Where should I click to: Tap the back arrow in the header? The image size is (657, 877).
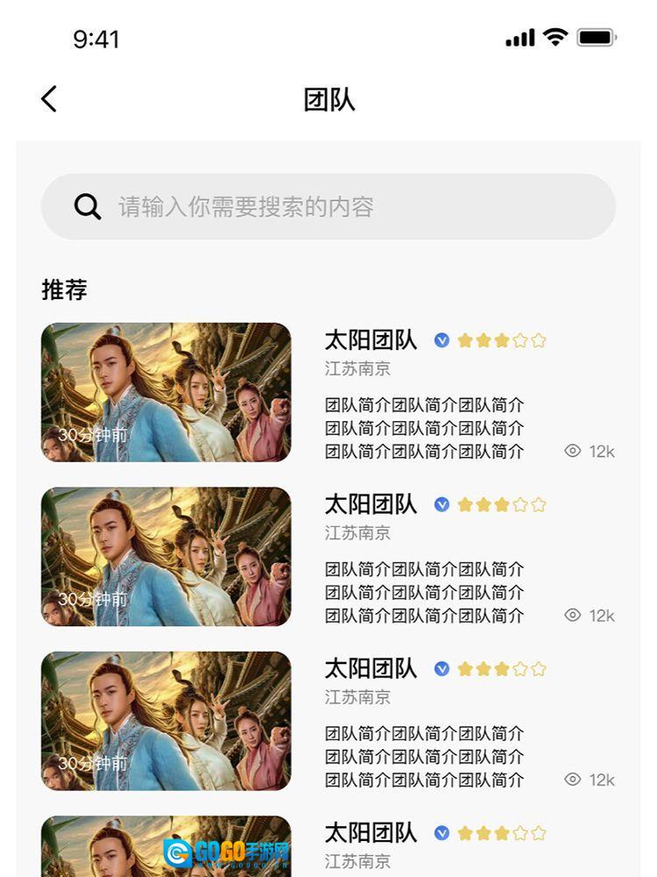tap(49, 99)
